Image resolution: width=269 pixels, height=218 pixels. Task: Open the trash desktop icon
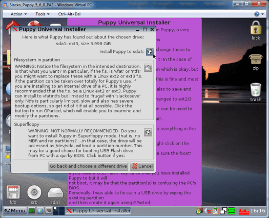point(256,92)
